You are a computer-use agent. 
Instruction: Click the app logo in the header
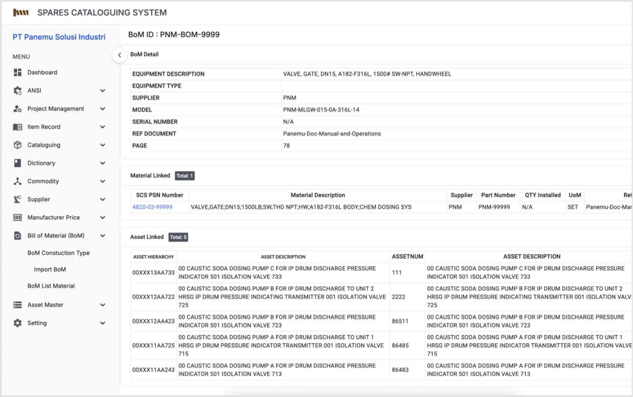pos(21,13)
